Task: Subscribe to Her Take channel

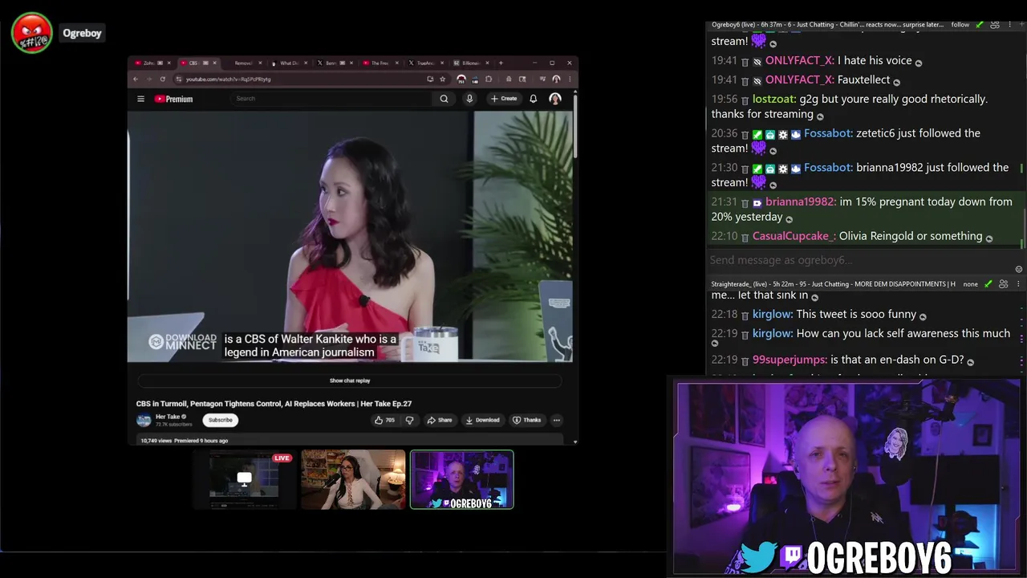Action: (x=220, y=420)
